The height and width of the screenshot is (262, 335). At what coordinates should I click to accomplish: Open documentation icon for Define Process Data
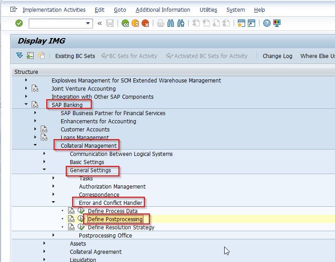click(x=71, y=211)
